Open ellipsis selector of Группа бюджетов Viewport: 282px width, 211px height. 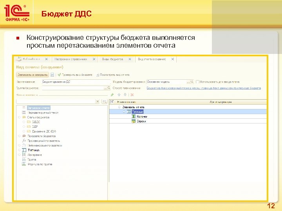(105, 88)
